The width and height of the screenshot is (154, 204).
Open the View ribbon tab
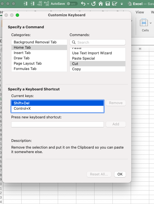[140, 12]
